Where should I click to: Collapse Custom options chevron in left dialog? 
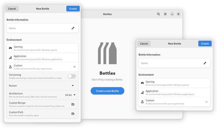(x=75, y=67)
